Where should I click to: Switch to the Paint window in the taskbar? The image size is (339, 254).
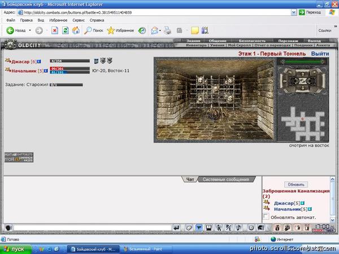pyautogui.click(x=146, y=249)
